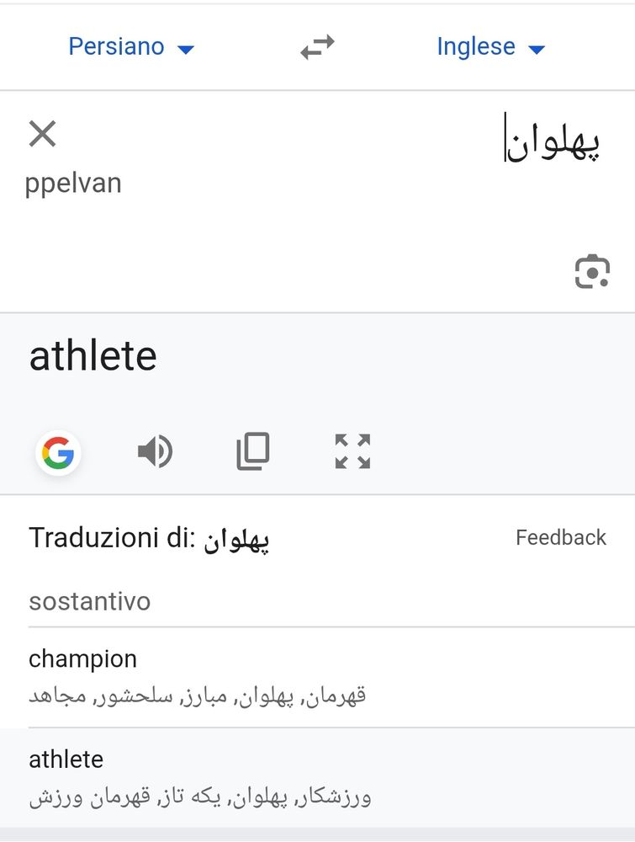Viewport: 635px width, 842px height.
Task: Tap the Persian synonyms under athlete
Action: [x=200, y=797]
